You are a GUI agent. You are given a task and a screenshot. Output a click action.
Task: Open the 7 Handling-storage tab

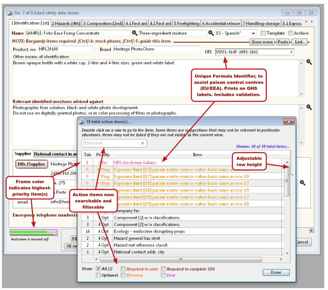tap(261, 23)
